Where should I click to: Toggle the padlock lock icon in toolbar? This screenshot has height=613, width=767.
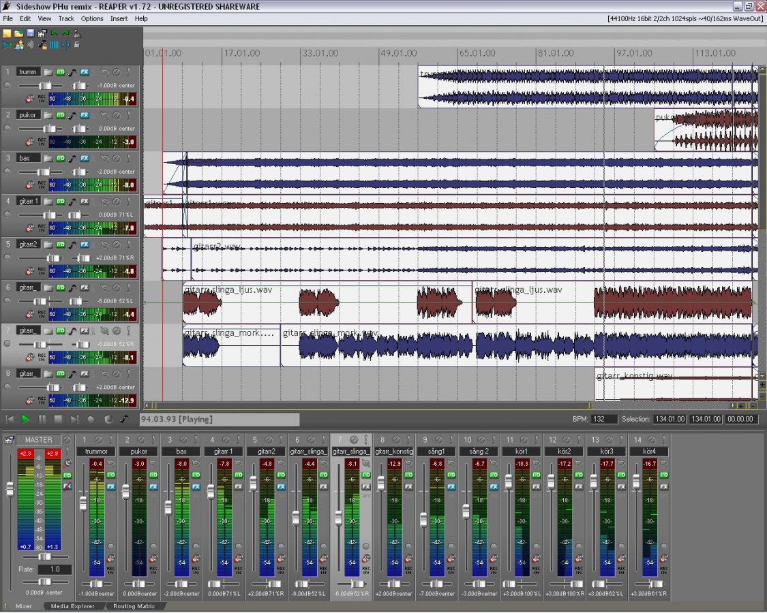click(76, 45)
